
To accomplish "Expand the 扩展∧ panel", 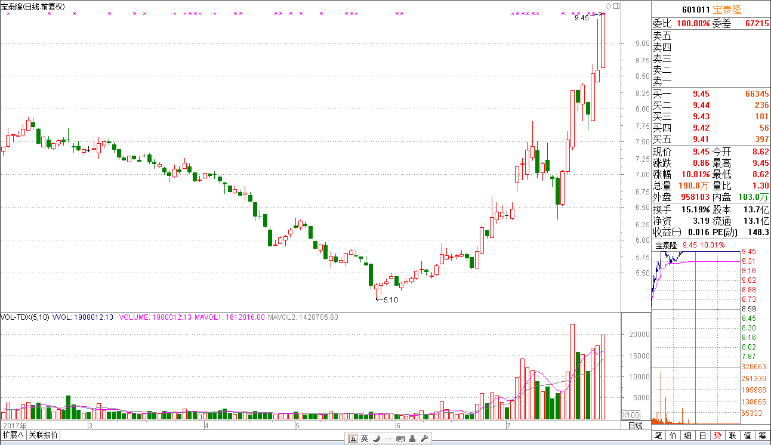I will (13, 435).
